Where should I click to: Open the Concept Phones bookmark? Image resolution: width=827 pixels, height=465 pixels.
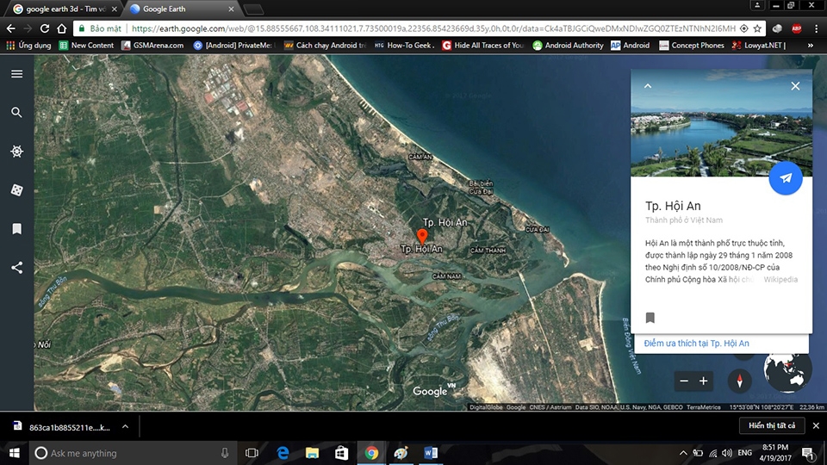692,46
